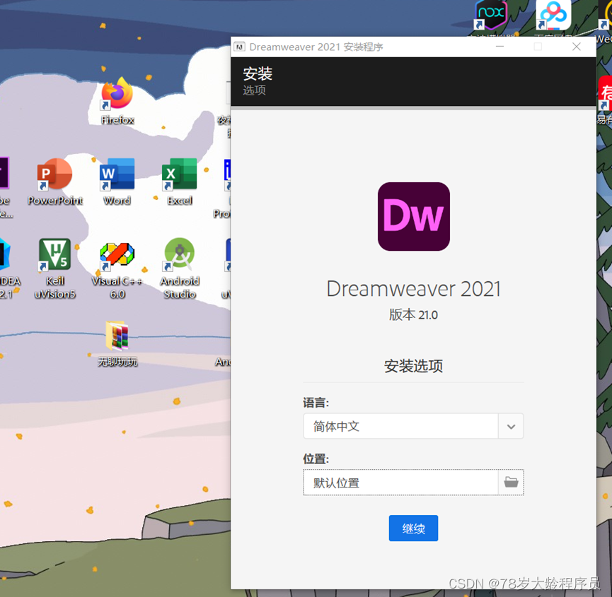Click the 继续 continue button
Viewport: 612px width, 597px height.
coord(413,528)
